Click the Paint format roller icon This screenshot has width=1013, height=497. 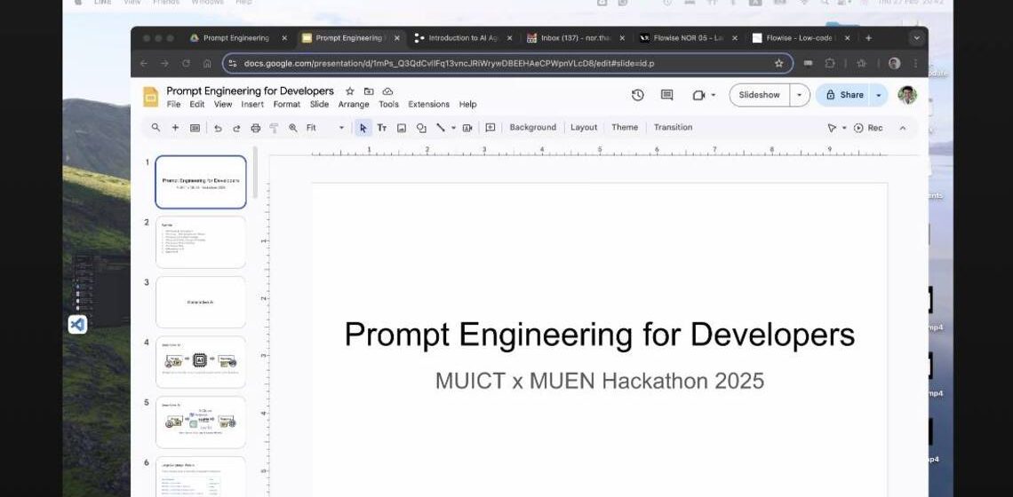tap(274, 128)
